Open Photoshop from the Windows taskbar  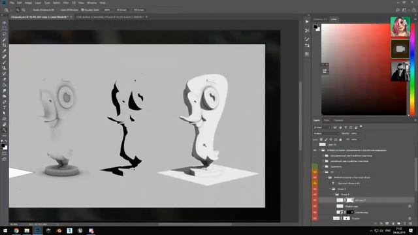(x=38, y=230)
